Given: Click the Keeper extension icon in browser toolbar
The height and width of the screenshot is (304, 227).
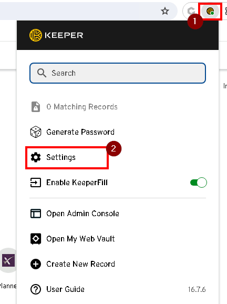Looking at the screenshot, I should click(x=210, y=11).
